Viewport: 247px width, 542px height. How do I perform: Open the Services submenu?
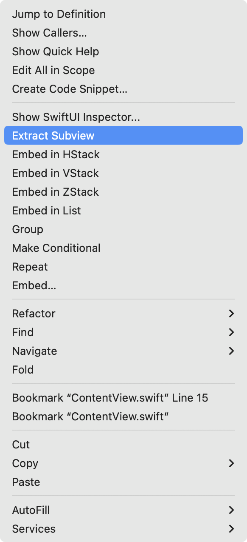(34, 529)
